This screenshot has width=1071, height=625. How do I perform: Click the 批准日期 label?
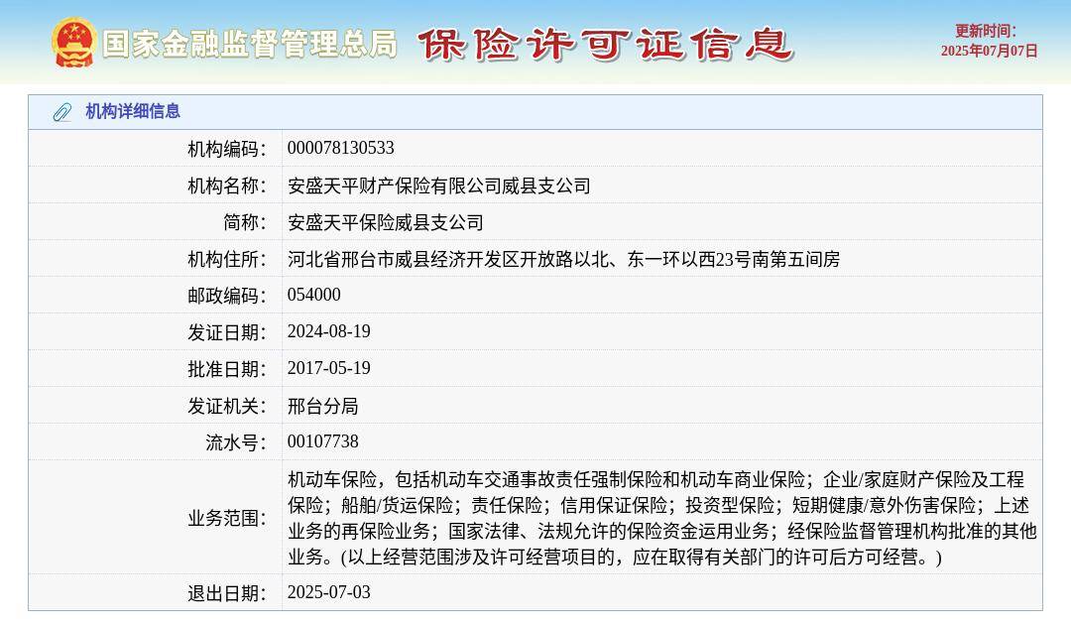(227, 369)
